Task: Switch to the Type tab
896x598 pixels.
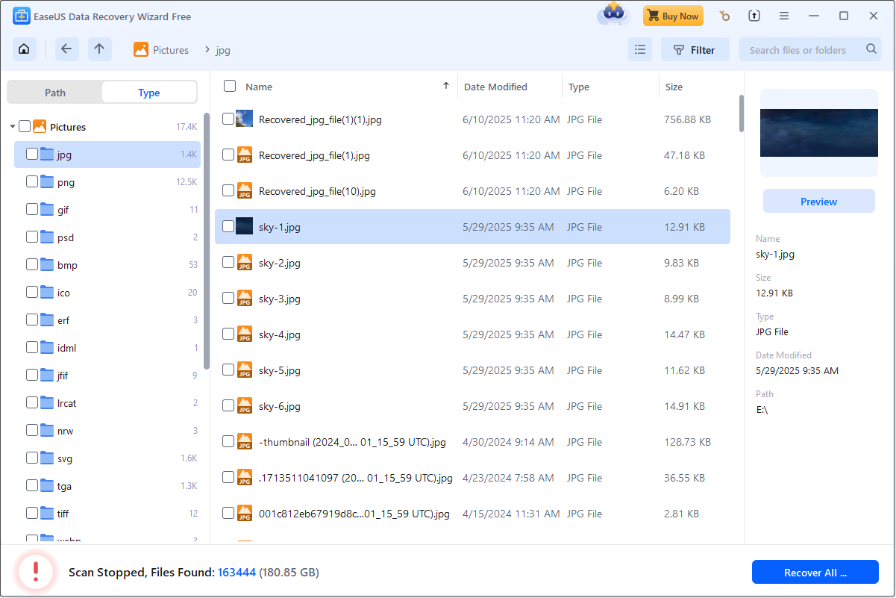Action: [x=149, y=93]
